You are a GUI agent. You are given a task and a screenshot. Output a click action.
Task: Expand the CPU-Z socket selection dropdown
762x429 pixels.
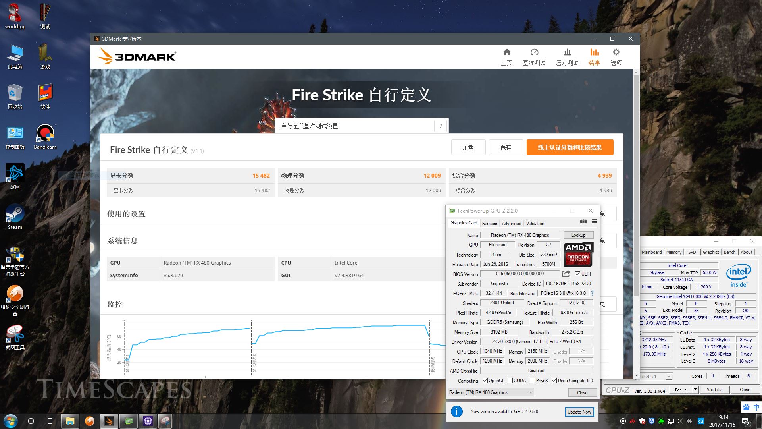click(669, 376)
